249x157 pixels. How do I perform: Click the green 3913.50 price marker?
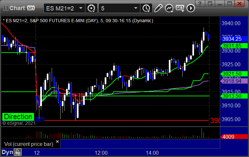tap(234, 96)
